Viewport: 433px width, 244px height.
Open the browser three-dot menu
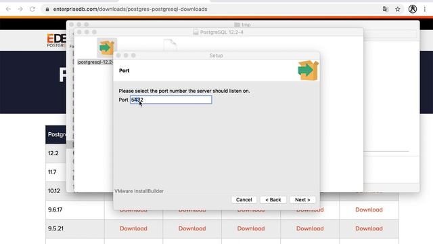coord(425,9)
